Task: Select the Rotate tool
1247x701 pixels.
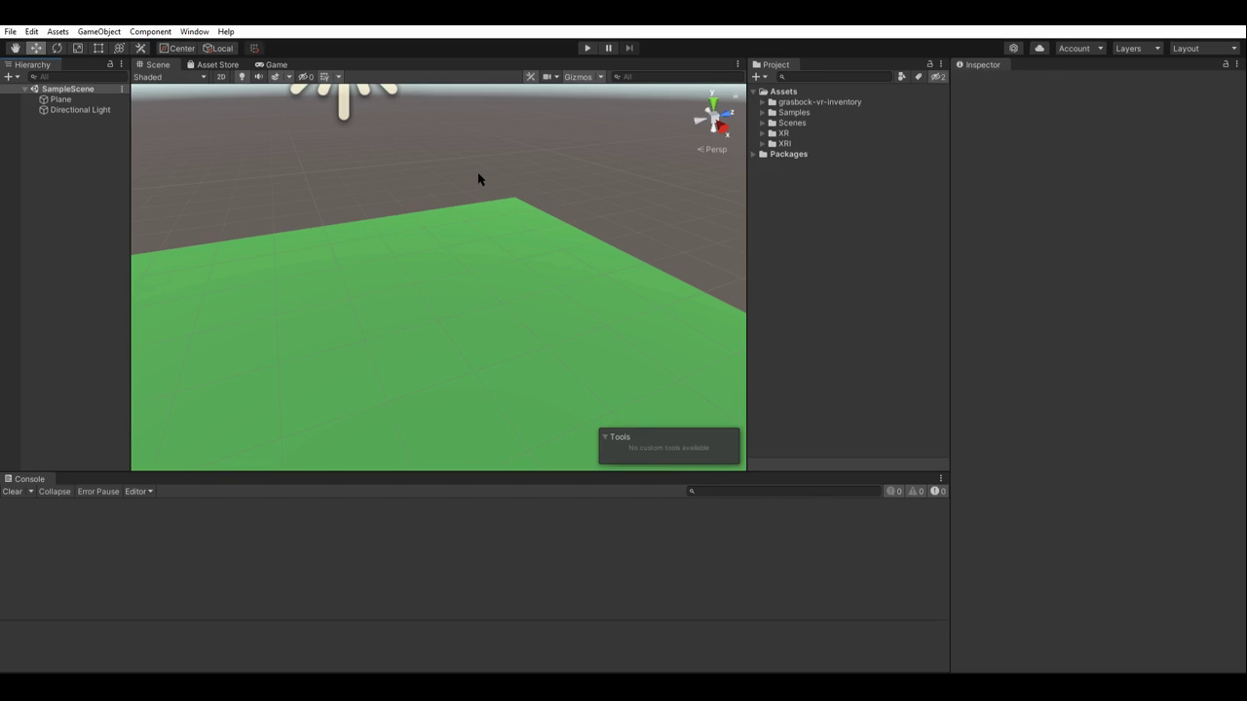Action: click(57, 48)
